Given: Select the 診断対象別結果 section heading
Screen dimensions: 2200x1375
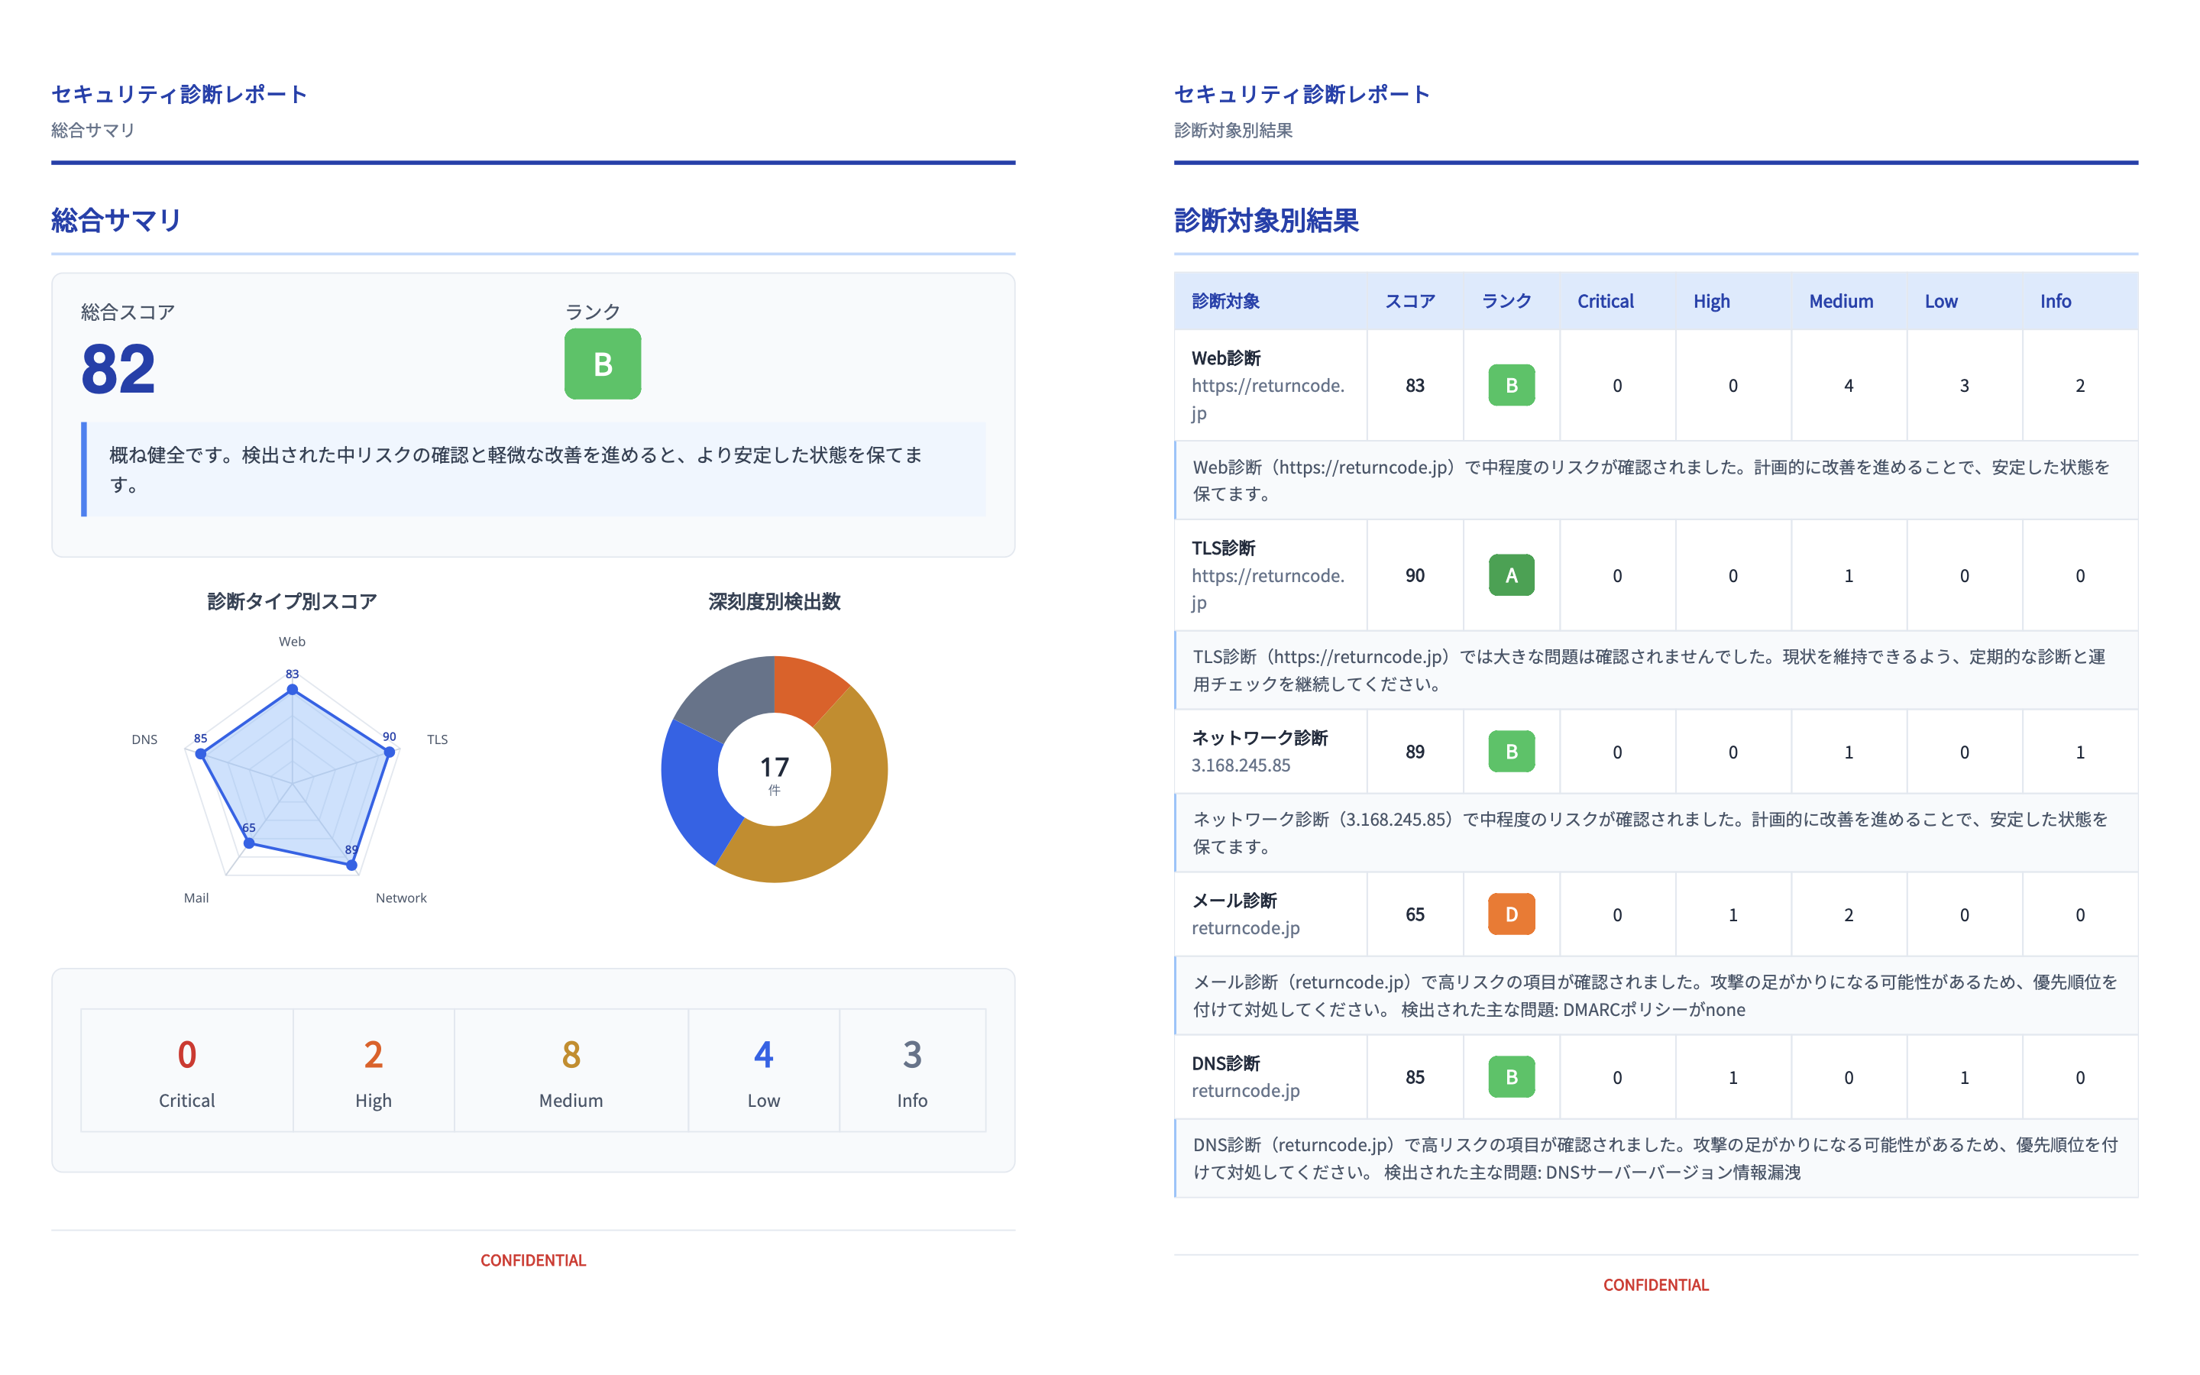Looking at the screenshot, I should tap(1267, 219).
